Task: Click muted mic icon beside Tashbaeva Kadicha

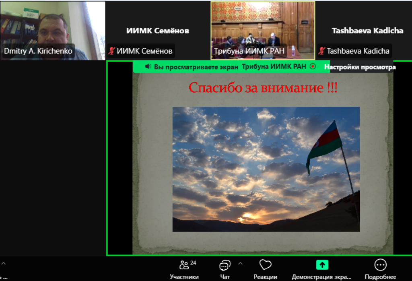Action: click(322, 51)
